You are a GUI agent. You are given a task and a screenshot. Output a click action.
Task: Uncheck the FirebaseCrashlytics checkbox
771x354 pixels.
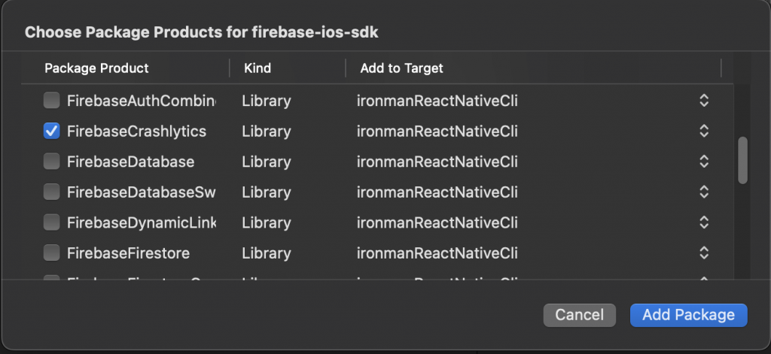(51, 131)
